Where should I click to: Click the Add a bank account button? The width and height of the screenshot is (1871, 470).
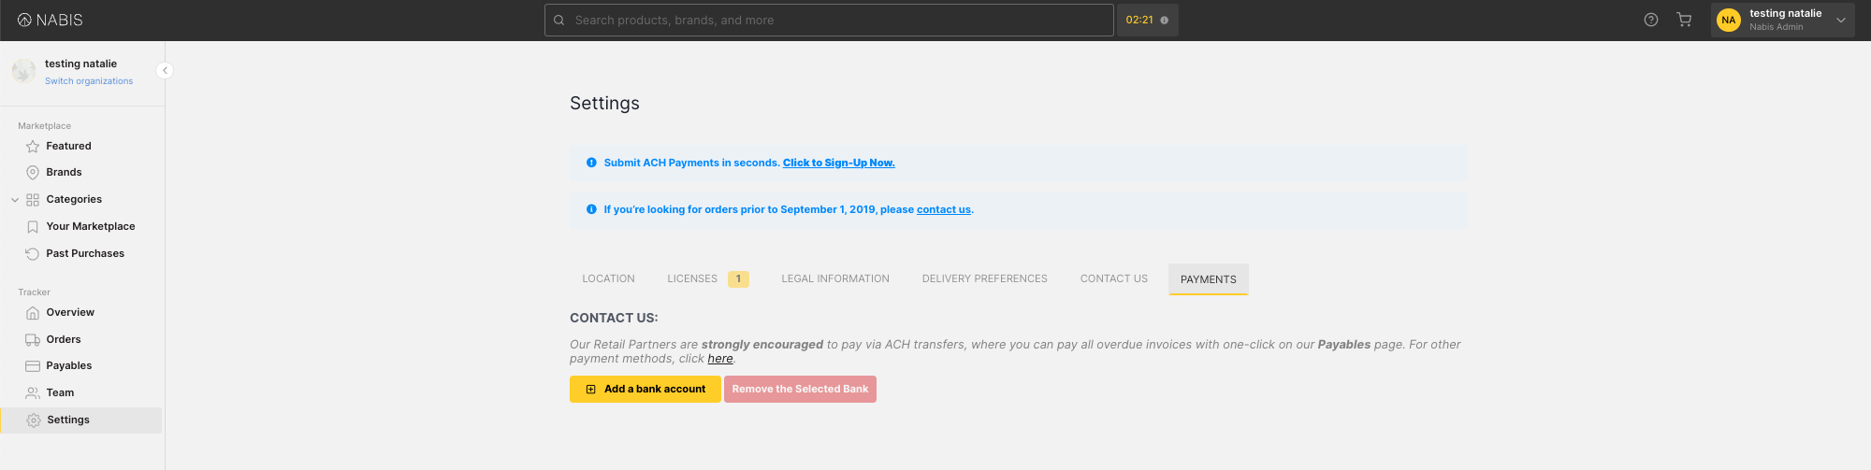tap(645, 390)
